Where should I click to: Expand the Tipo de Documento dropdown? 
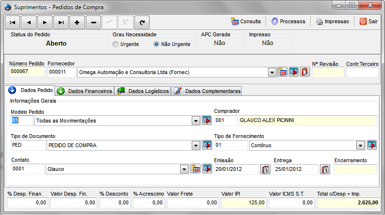coord(196,145)
